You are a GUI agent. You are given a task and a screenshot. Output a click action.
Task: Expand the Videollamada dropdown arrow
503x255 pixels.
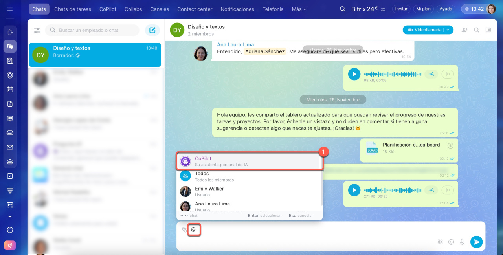(x=448, y=30)
